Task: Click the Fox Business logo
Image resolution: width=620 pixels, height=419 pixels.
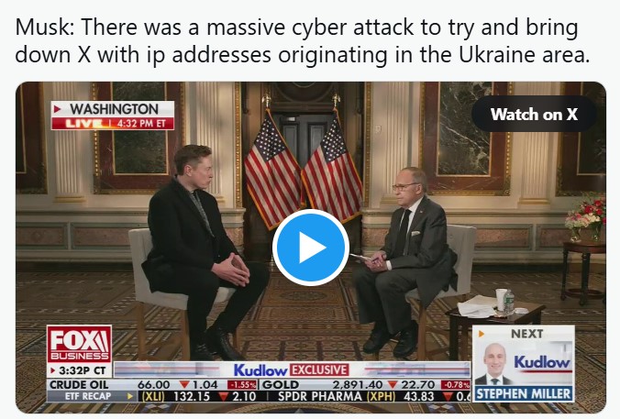Action: [79, 344]
